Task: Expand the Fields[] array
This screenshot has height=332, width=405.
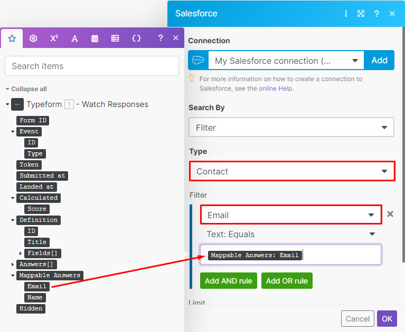Action: (21, 253)
